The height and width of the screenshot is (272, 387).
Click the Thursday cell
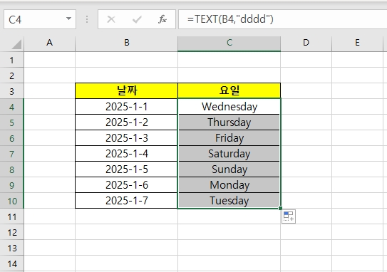(x=229, y=122)
